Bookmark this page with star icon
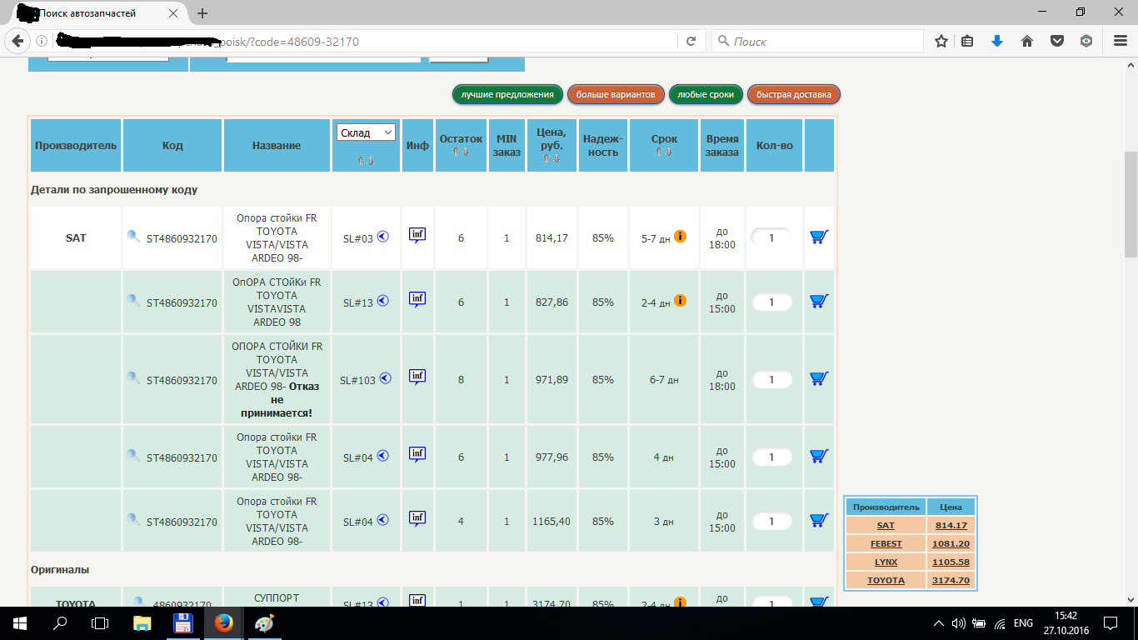Image resolution: width=1138 pixels, height=640 pixels. pyautogui.click(x=941, y=41)
